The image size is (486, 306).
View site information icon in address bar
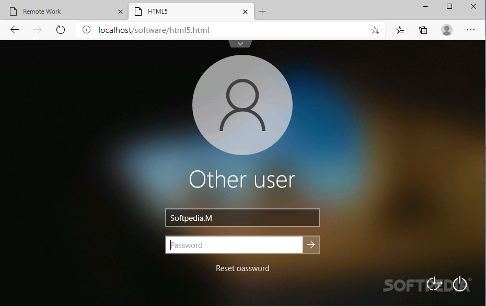coord(86,30)
